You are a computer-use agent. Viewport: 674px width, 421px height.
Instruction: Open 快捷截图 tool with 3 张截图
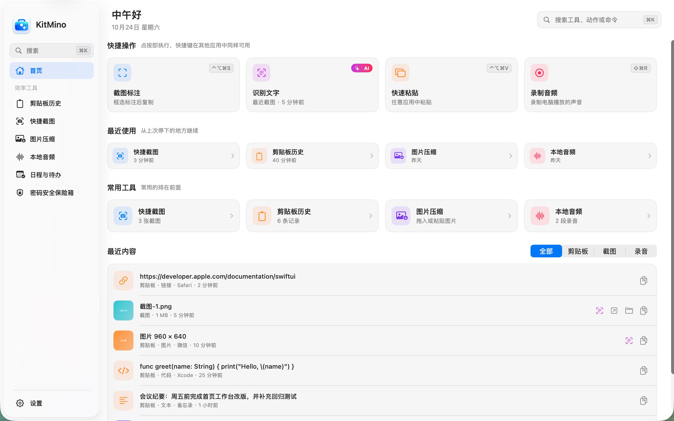173,216
